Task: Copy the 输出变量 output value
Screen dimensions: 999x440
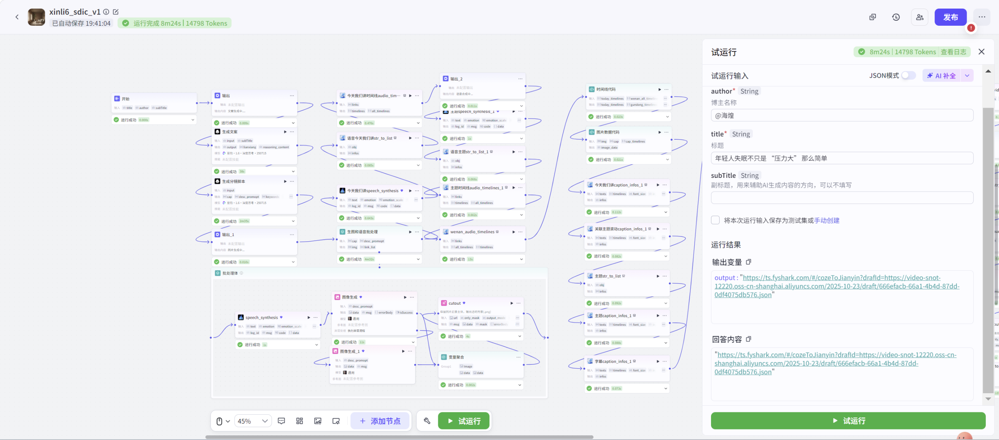Action: (x=748, y=262)
